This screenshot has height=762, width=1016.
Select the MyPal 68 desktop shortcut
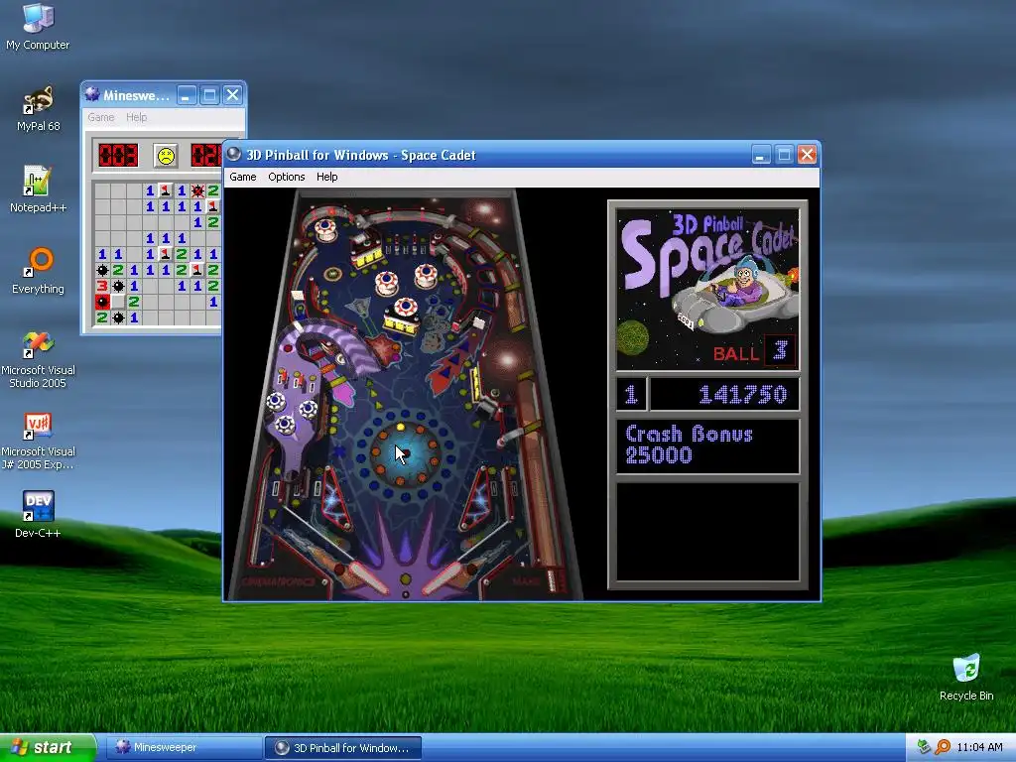(38, 107)
